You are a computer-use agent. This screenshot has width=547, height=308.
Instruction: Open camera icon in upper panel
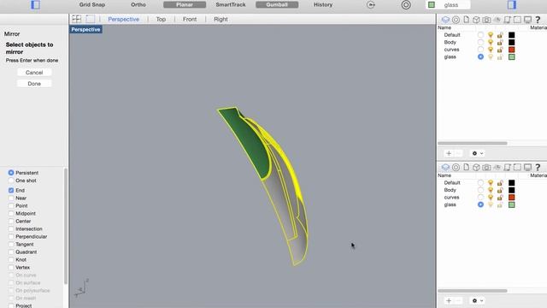[x=486, y=20]
